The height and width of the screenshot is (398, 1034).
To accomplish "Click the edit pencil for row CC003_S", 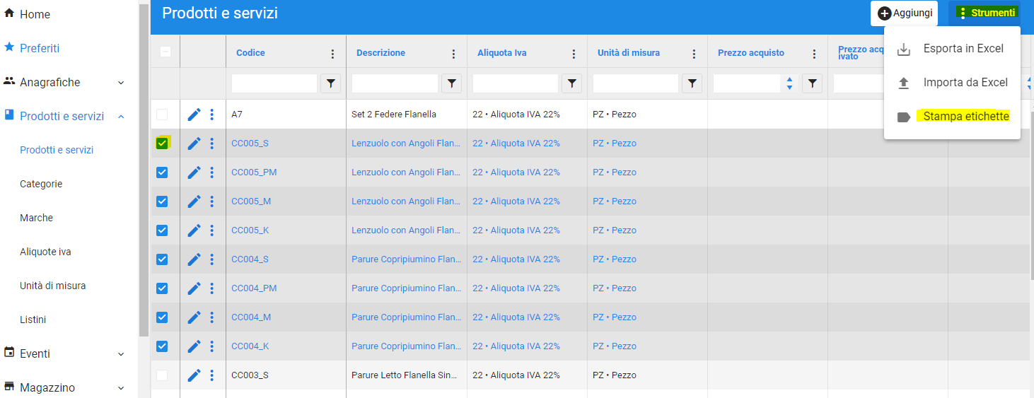I will 194,375.
